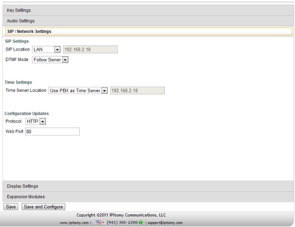Click the support@ipitomy.com email link
This screenshot has height=227, width=295.
165,223
